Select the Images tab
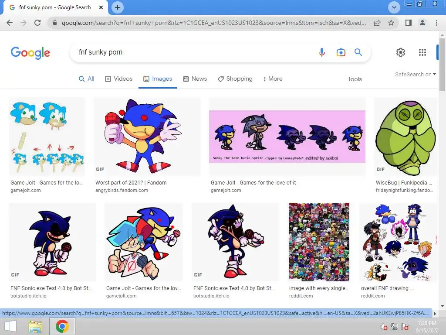The width and height of the screenshot is (446, 335). click(158, 79)
